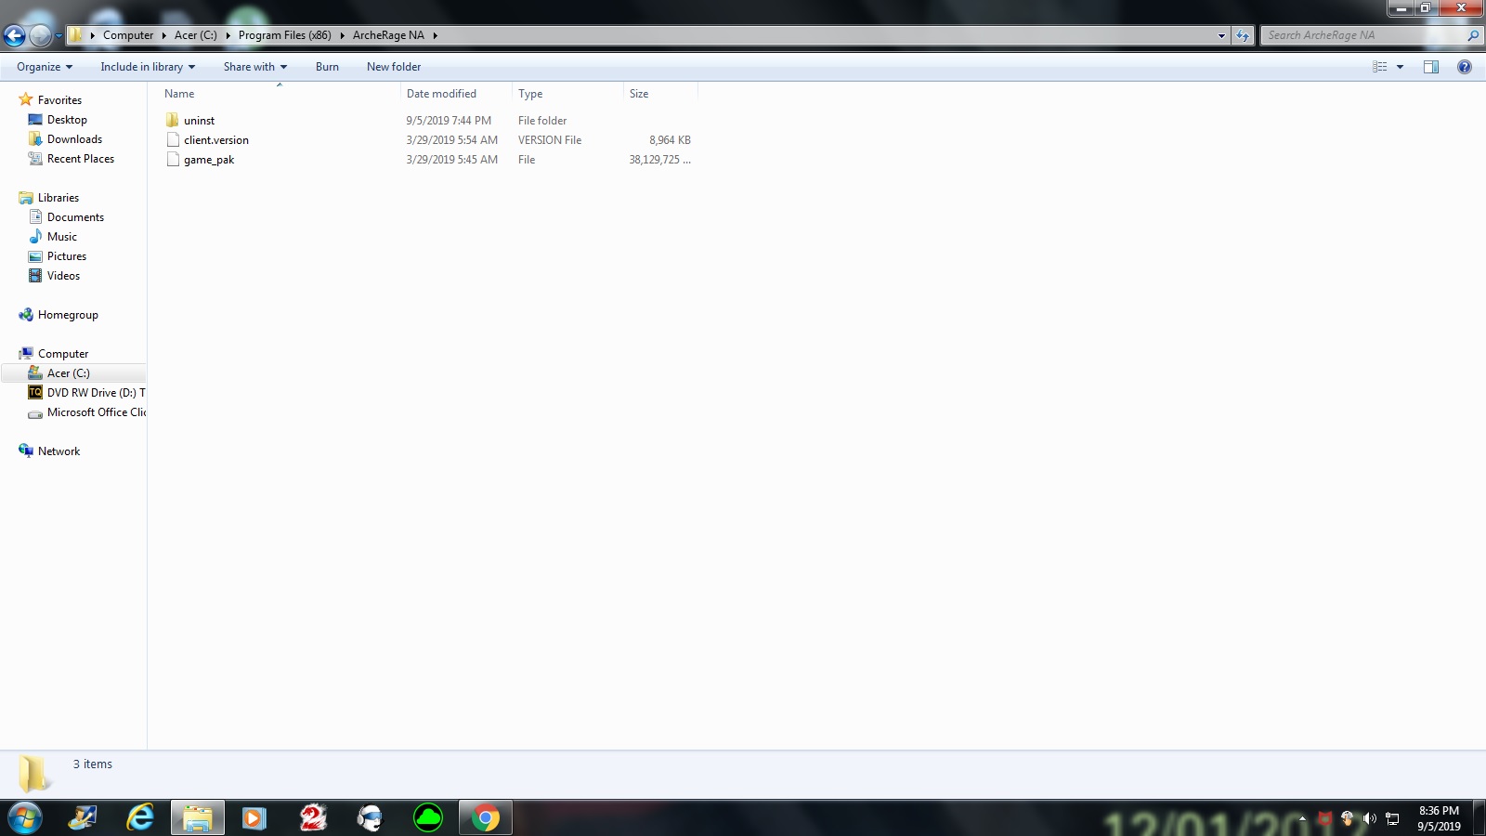Click the search magnifier icon
Image resolution: width=1486 pixels, height=836 pixels.
pos(1472,35)
